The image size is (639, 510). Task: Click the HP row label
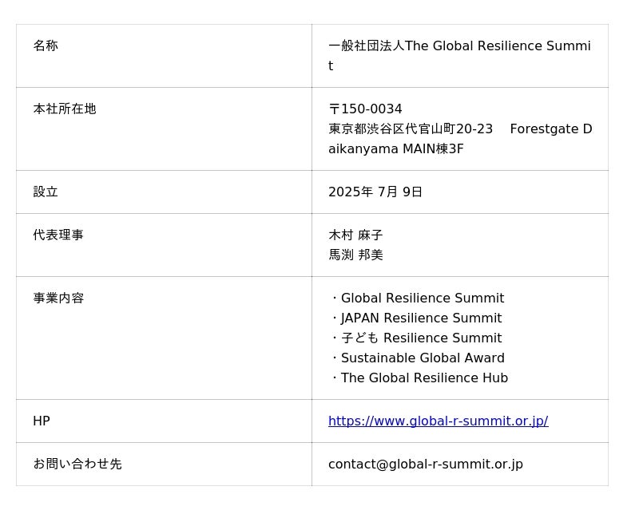(42, 421)
